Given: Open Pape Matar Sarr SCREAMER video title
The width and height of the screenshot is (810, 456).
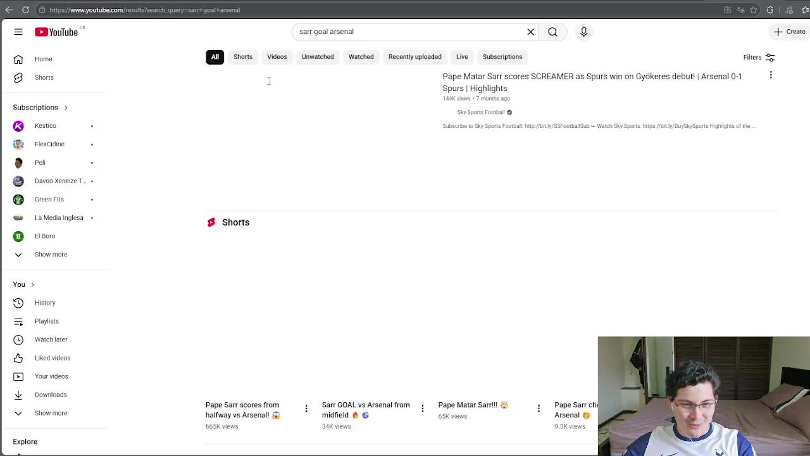Looking at the screenshot, I should pyautogui.click(x=592, y=82).
